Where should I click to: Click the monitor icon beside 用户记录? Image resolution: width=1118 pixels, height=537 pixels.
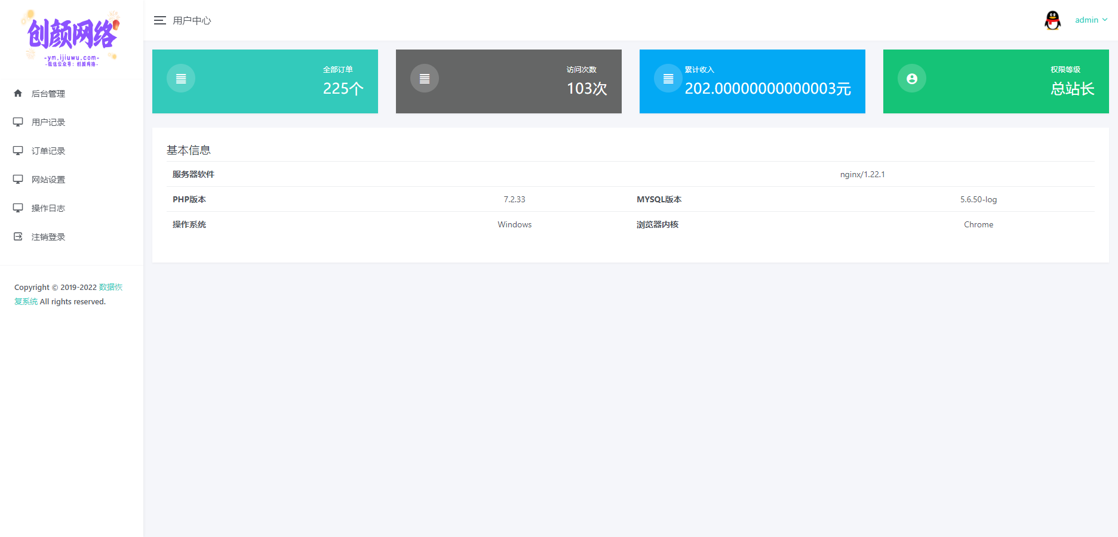click(18, 122)
